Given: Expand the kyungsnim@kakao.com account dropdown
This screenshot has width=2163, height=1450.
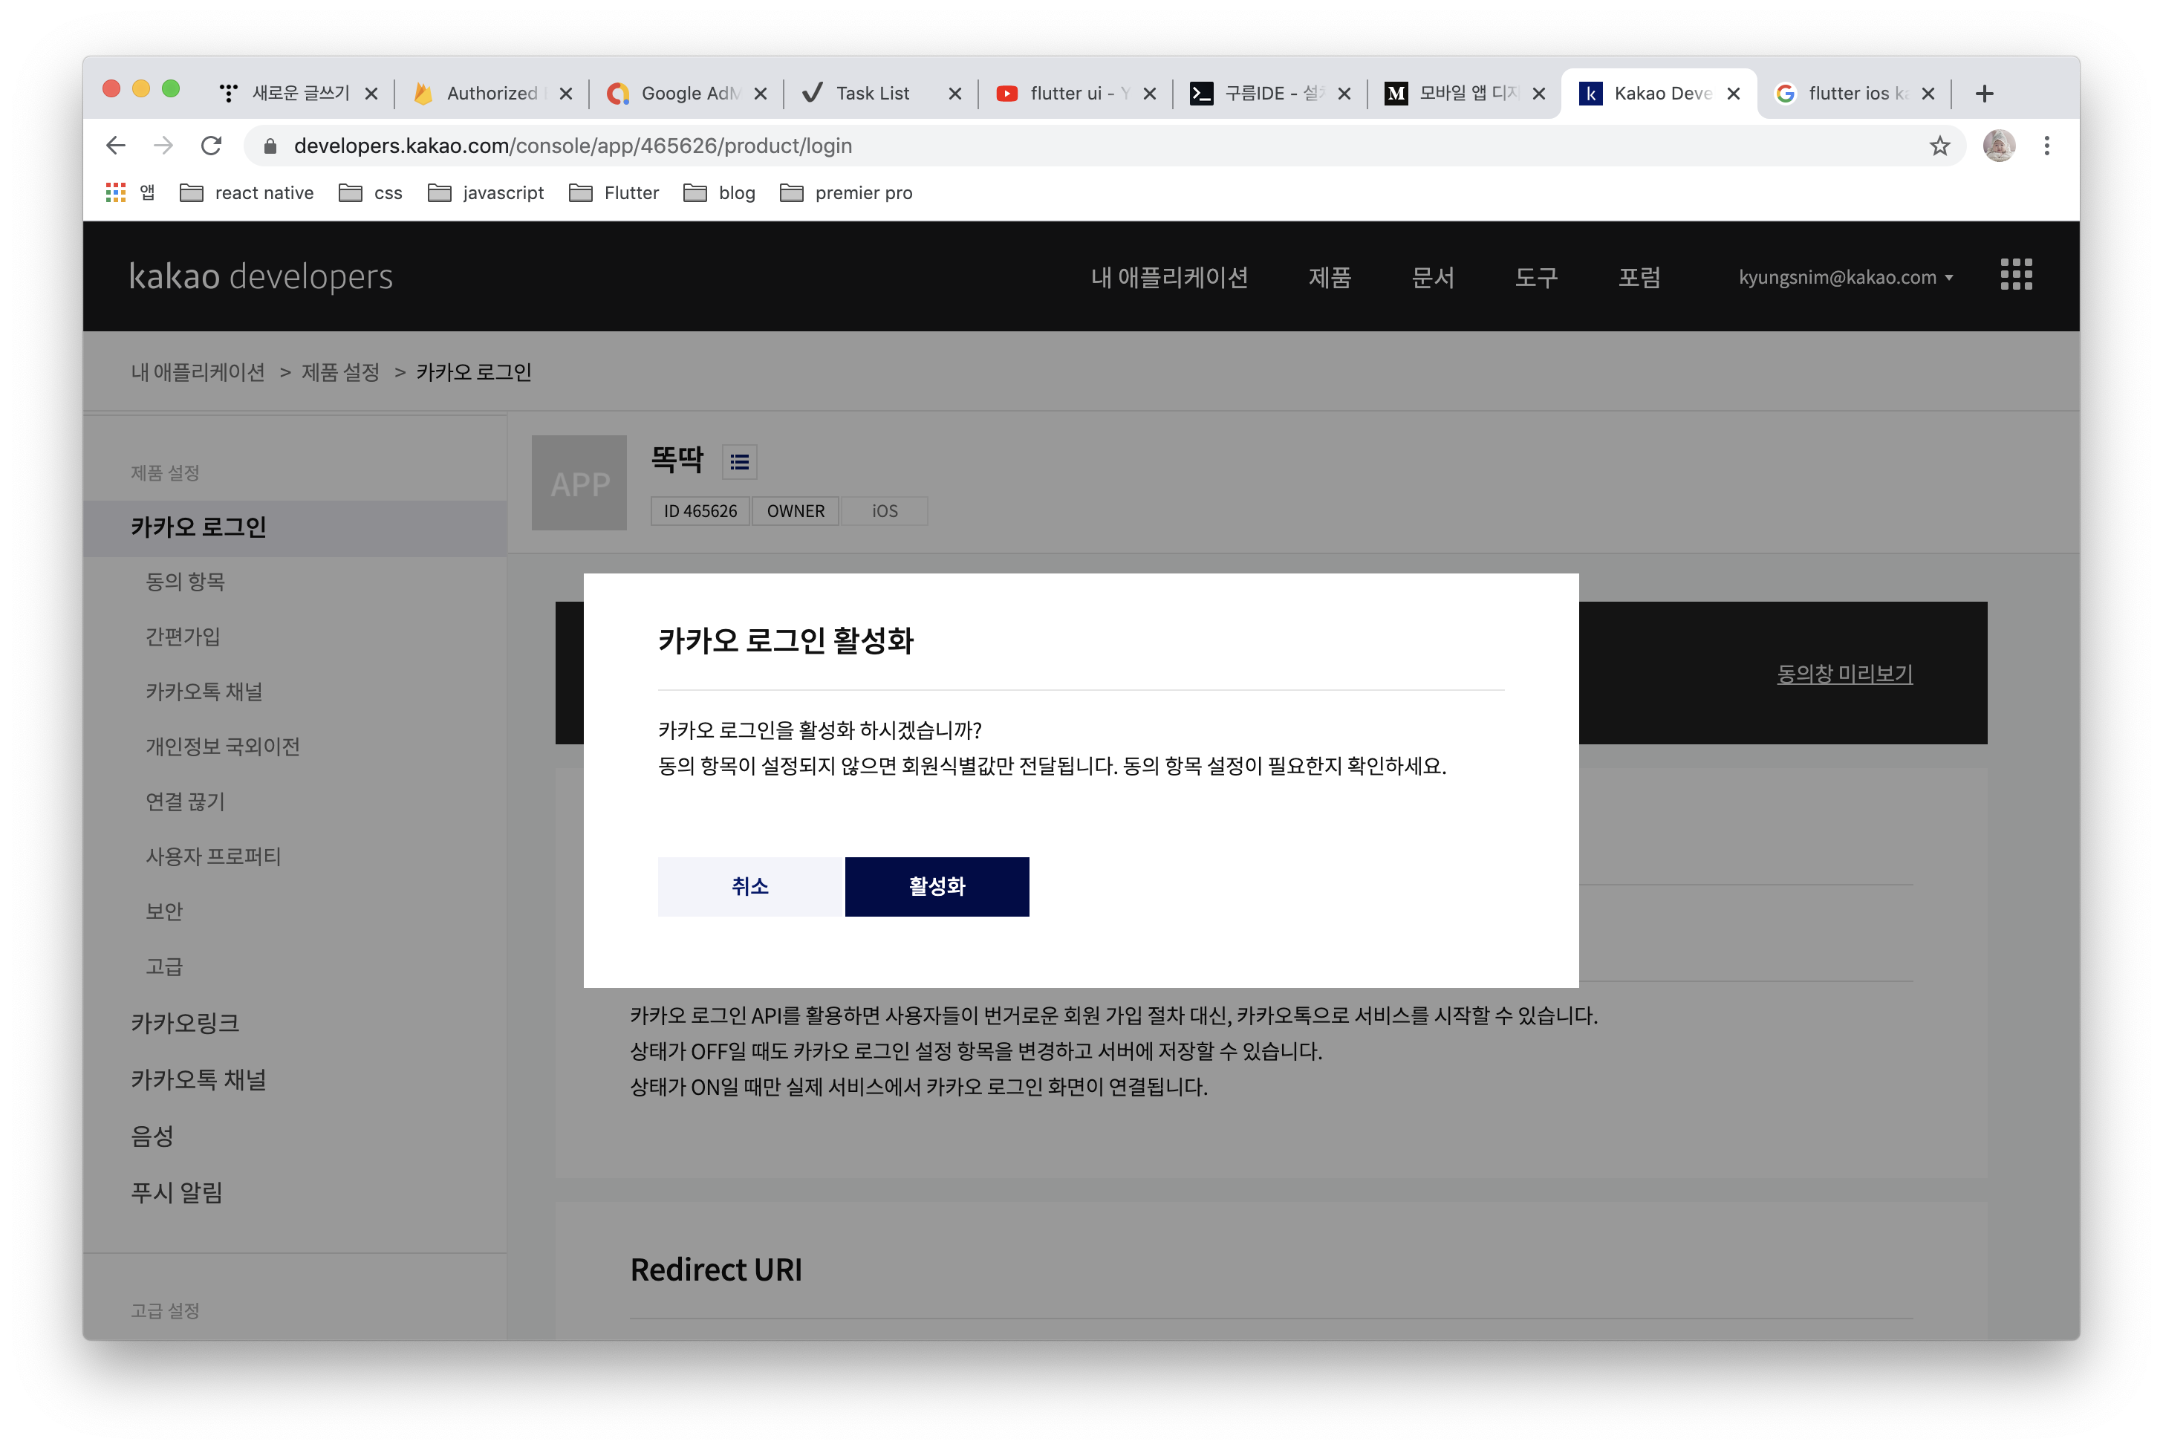Looking at the screenshot, I should [1845, 277].
